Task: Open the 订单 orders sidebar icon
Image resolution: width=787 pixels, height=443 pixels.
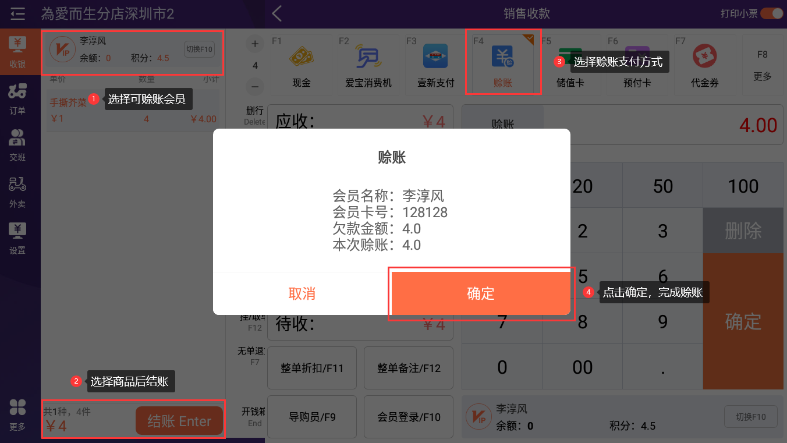Action: click(17, 98)
